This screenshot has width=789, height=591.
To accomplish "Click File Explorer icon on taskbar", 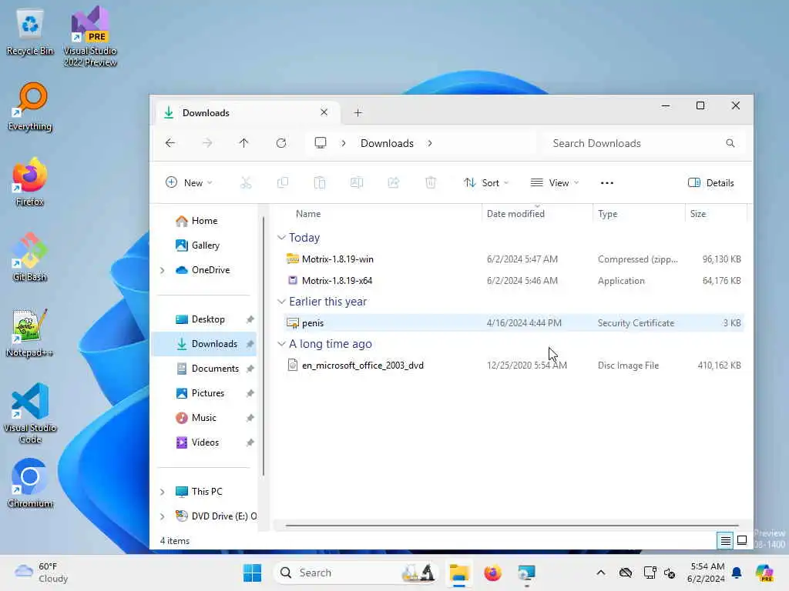I will point(459,573).
